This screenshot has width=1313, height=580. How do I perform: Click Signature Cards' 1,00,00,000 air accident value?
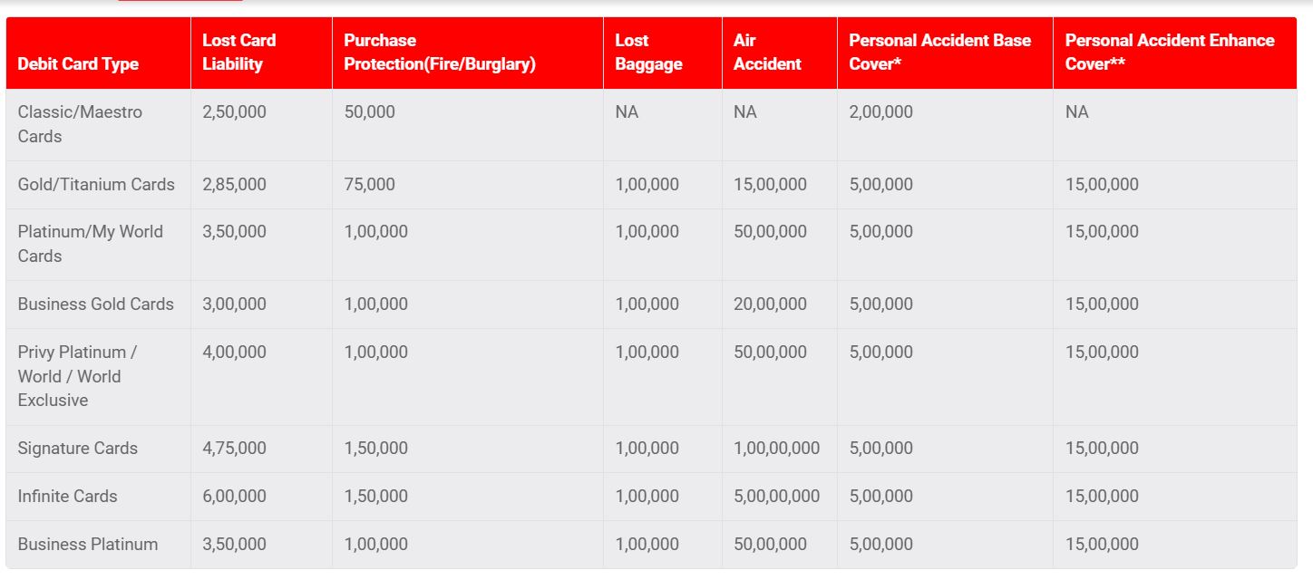pyautogui.click(x=776, y=449)
